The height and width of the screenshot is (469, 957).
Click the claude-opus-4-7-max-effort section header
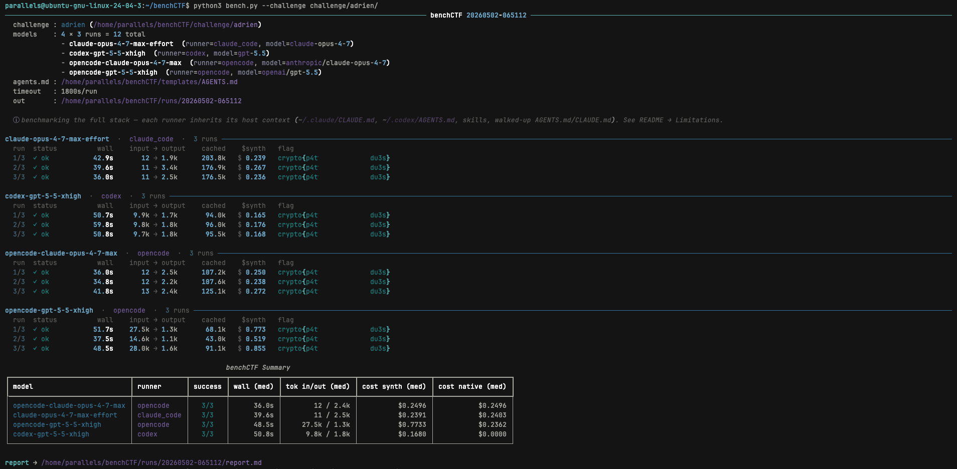point(57,139)
